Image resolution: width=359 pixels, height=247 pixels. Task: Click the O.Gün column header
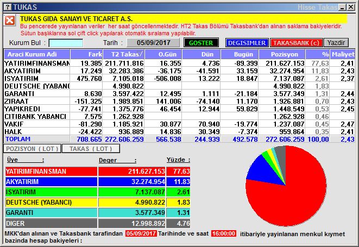click(163, 54)
